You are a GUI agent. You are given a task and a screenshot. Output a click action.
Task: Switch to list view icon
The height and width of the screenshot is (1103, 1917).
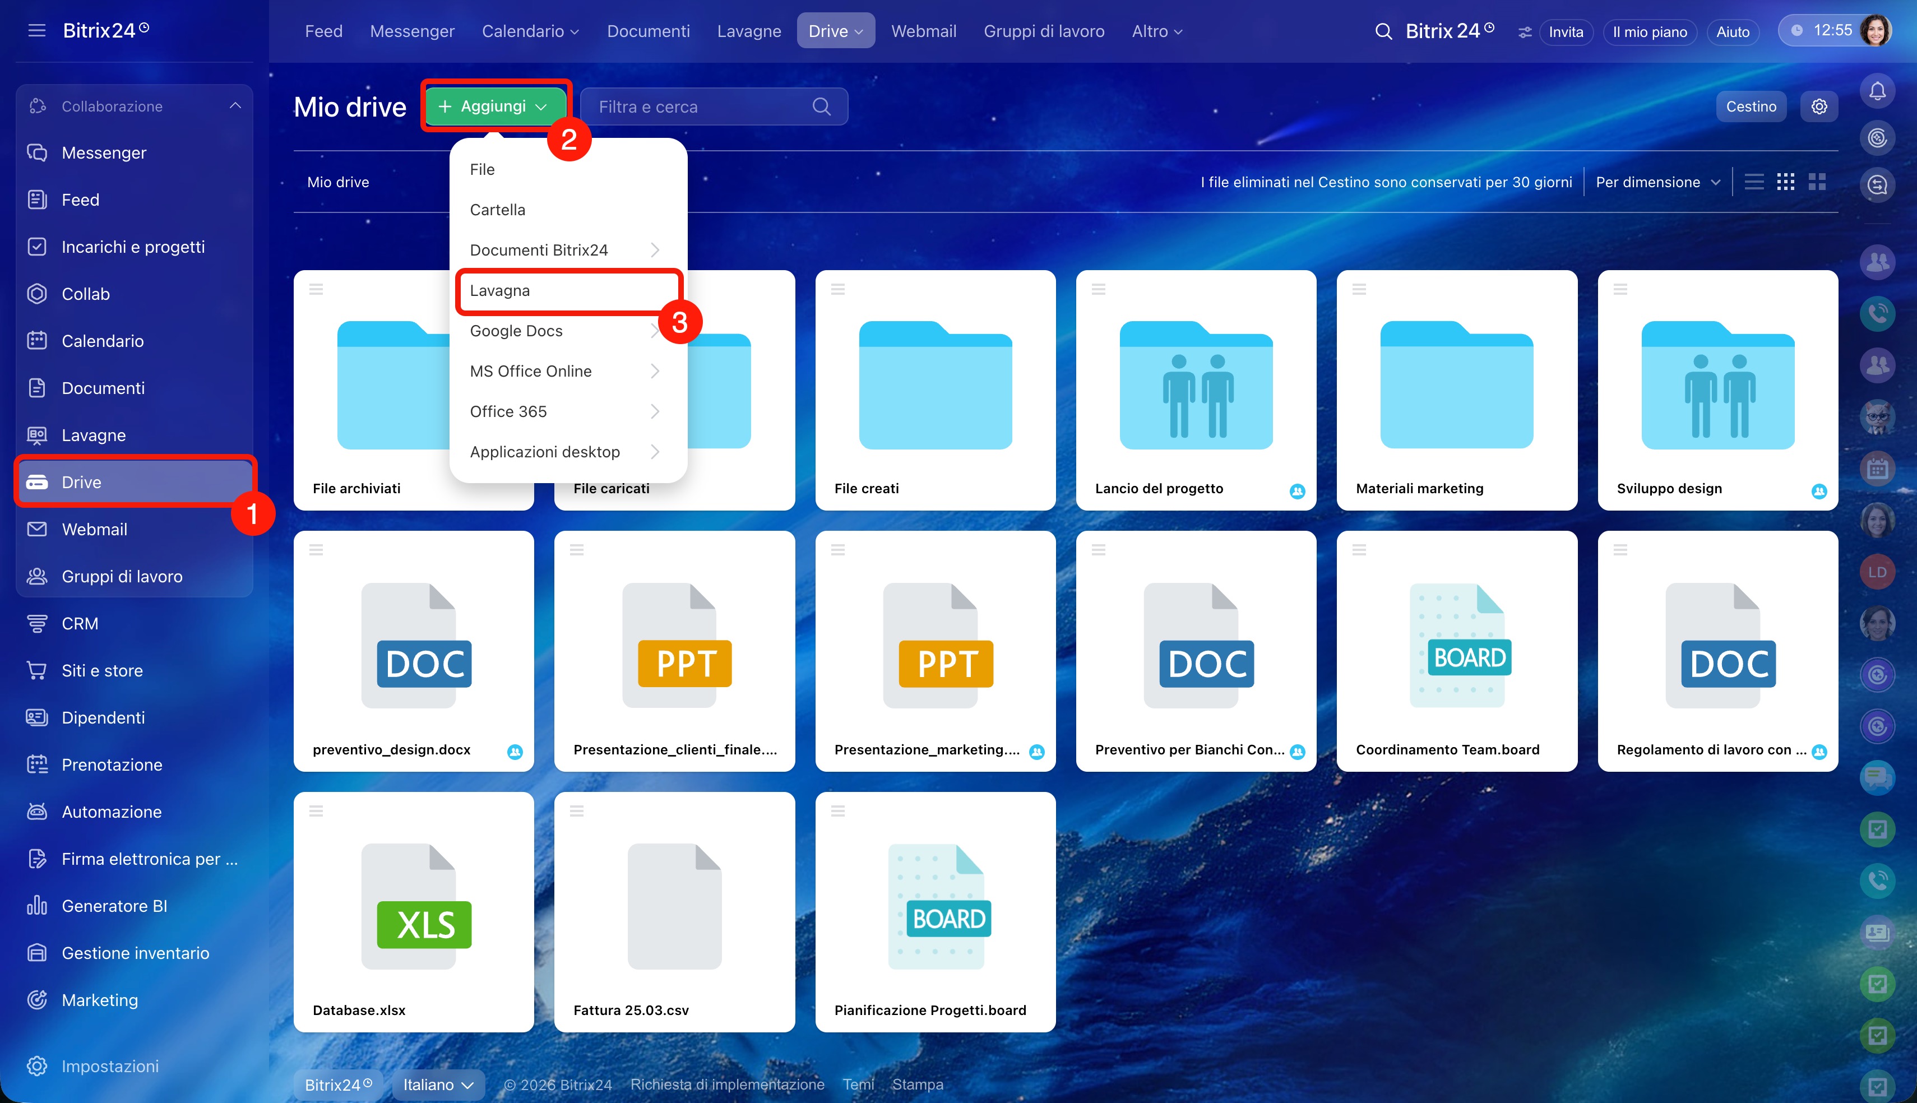click(1754, 182)
